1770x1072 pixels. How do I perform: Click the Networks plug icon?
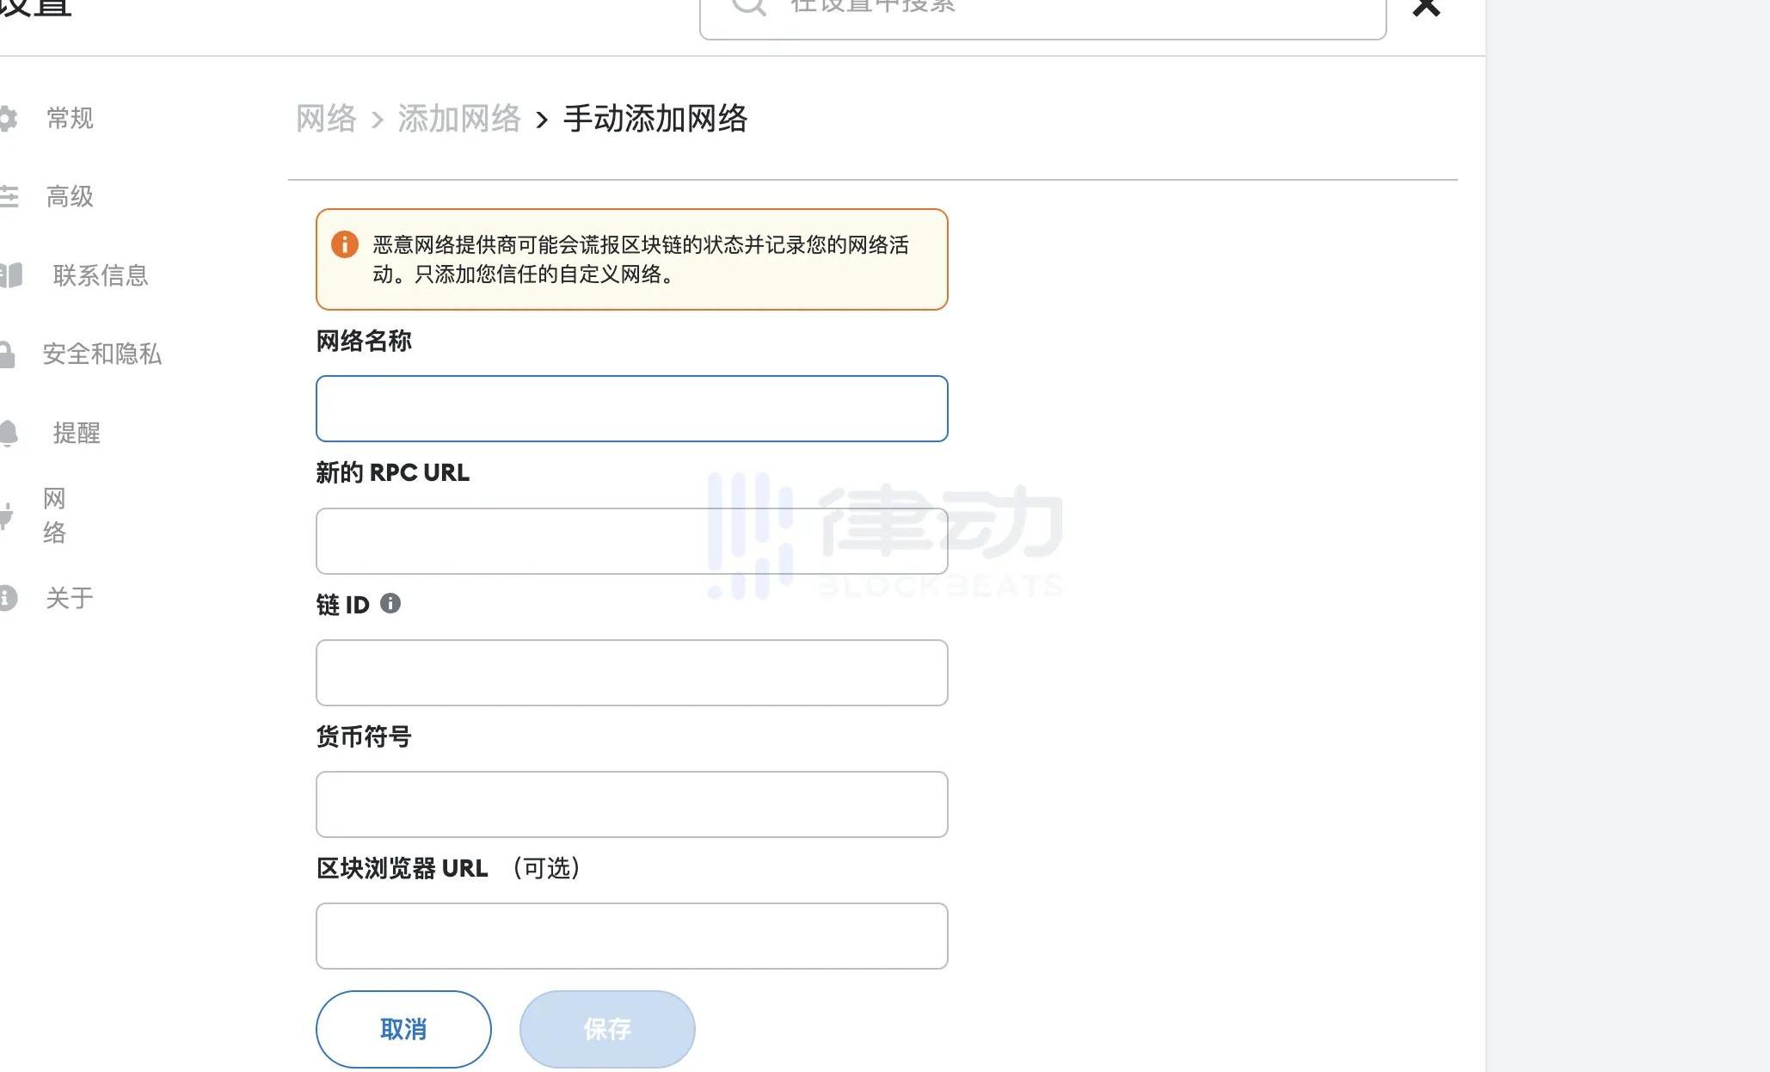pyautogui.click(x=6, y=514)
